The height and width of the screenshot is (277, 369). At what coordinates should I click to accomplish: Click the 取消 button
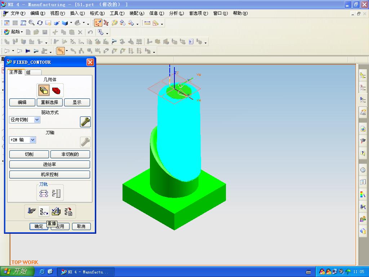(x=81, y=227)
